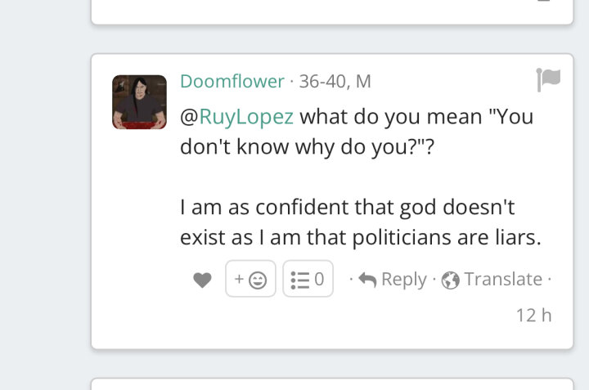
Task: Click the Translate text link
Action: 503,279
